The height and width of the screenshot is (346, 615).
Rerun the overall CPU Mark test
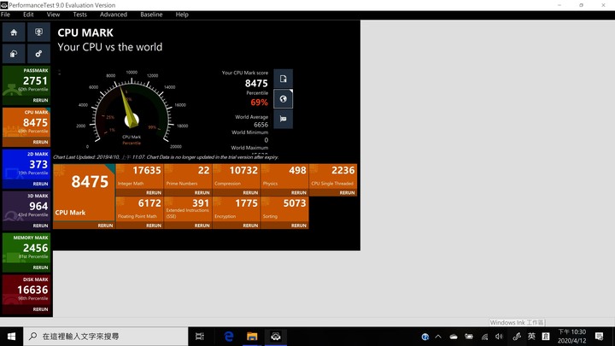pos(105,226)
